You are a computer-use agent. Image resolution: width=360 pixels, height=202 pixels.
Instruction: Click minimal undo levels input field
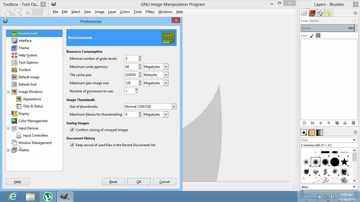click(131, 59)
